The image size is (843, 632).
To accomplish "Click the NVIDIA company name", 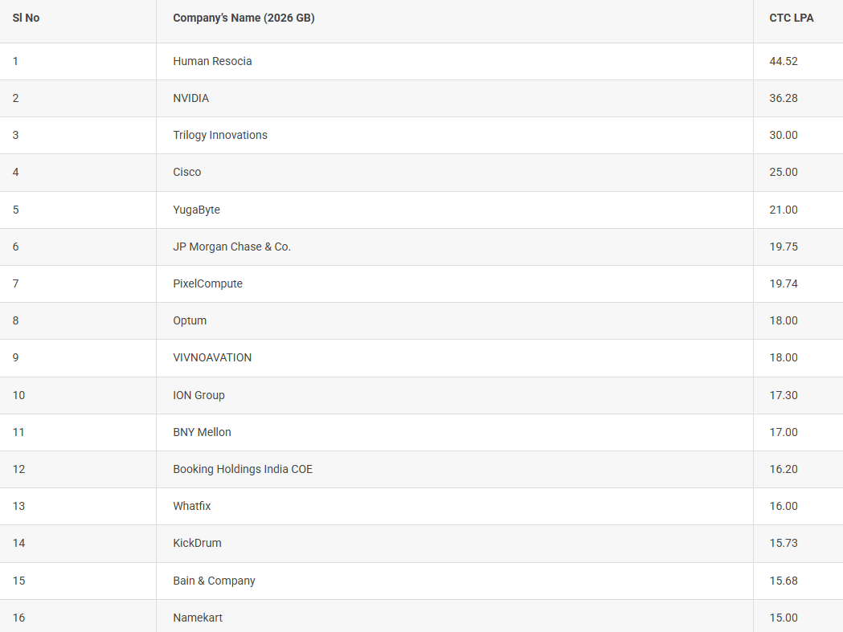I will [x=190, y=98].
